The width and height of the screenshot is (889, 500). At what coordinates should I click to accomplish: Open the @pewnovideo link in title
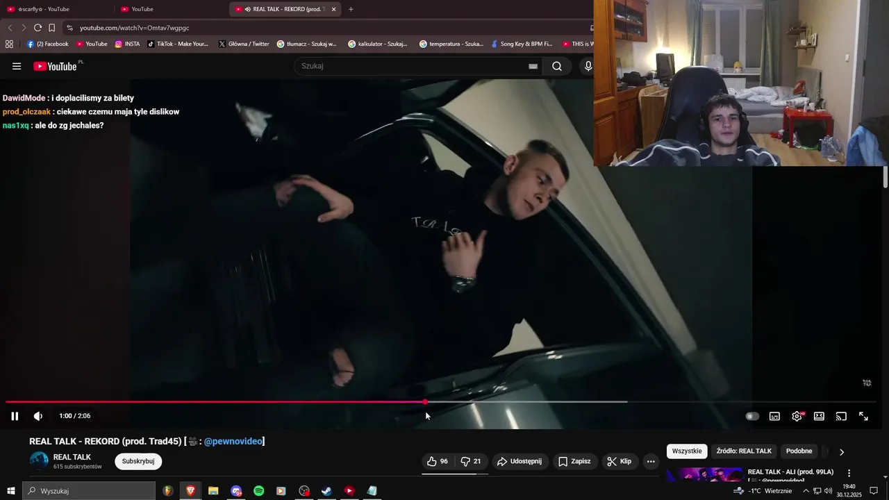pos(233,442)
